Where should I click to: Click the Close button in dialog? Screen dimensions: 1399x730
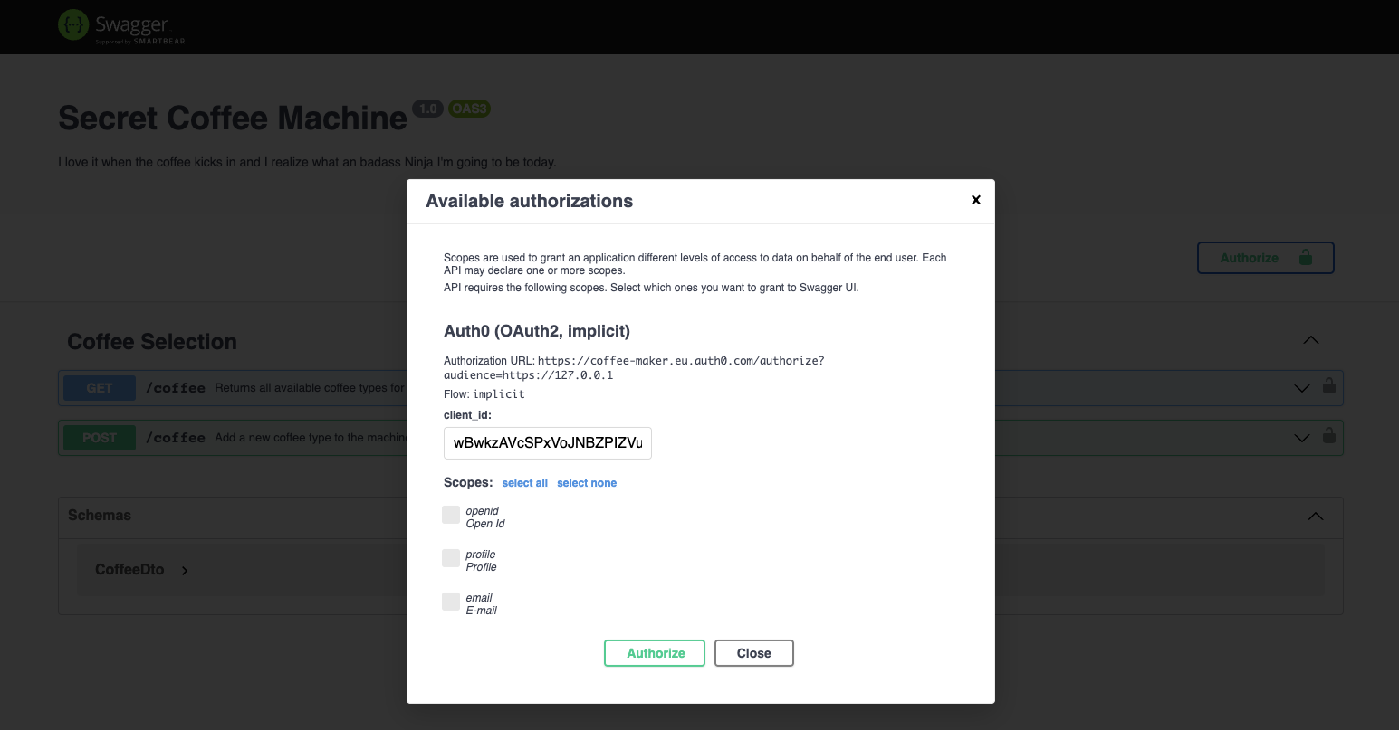click(754, 653)
